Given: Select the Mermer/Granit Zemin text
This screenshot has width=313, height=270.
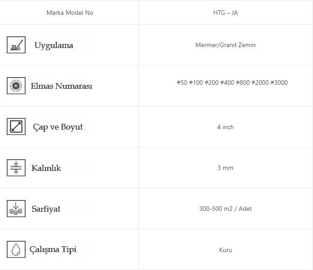Looking at the screenshot, I should coord(225,45).
